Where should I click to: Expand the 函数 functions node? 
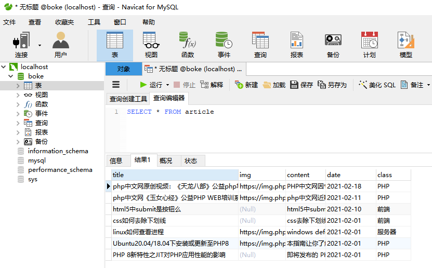pyautogui.click(x=18, y=104)
